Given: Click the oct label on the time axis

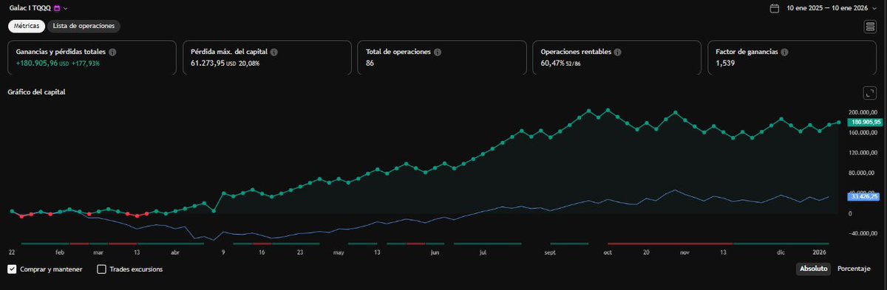Looking at the screenshot, I should click(608, 252).
